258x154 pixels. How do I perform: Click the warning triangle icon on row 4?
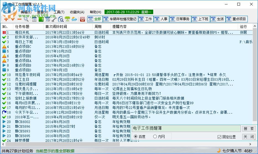(4, 46)
